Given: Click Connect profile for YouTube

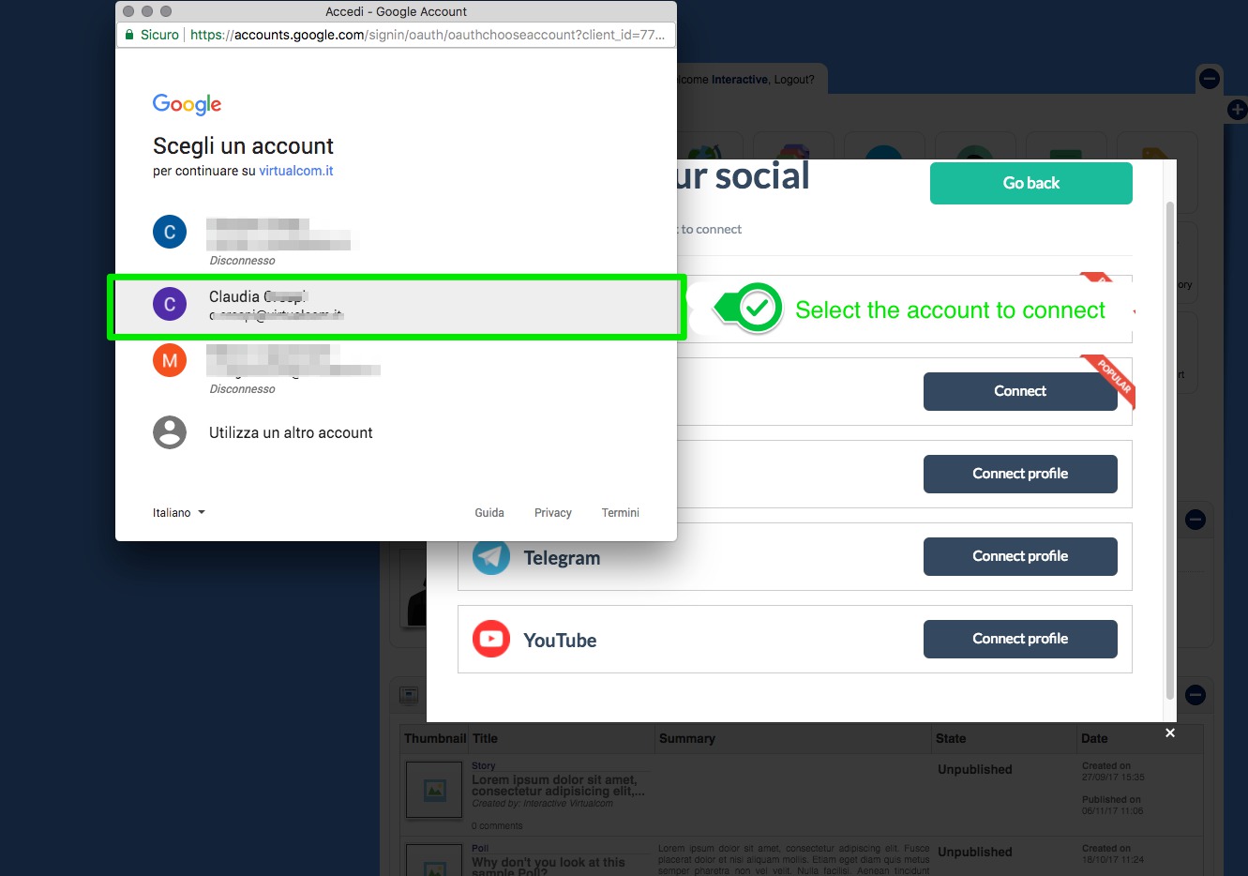Looking at the screenshot, I should 1020,639.
